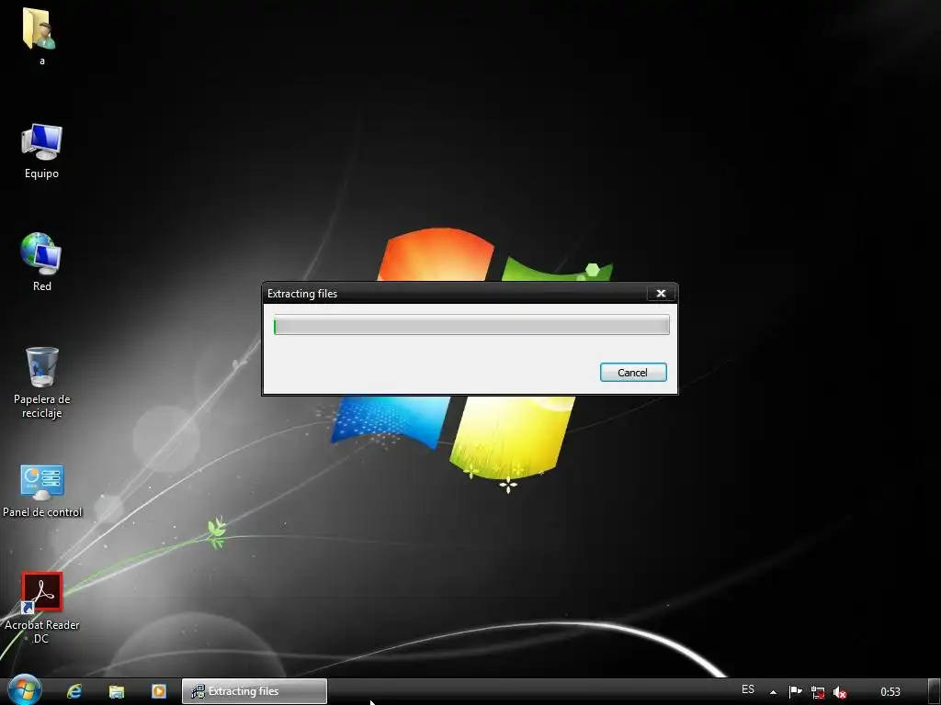Select the Equipo desktop icon

41,151
